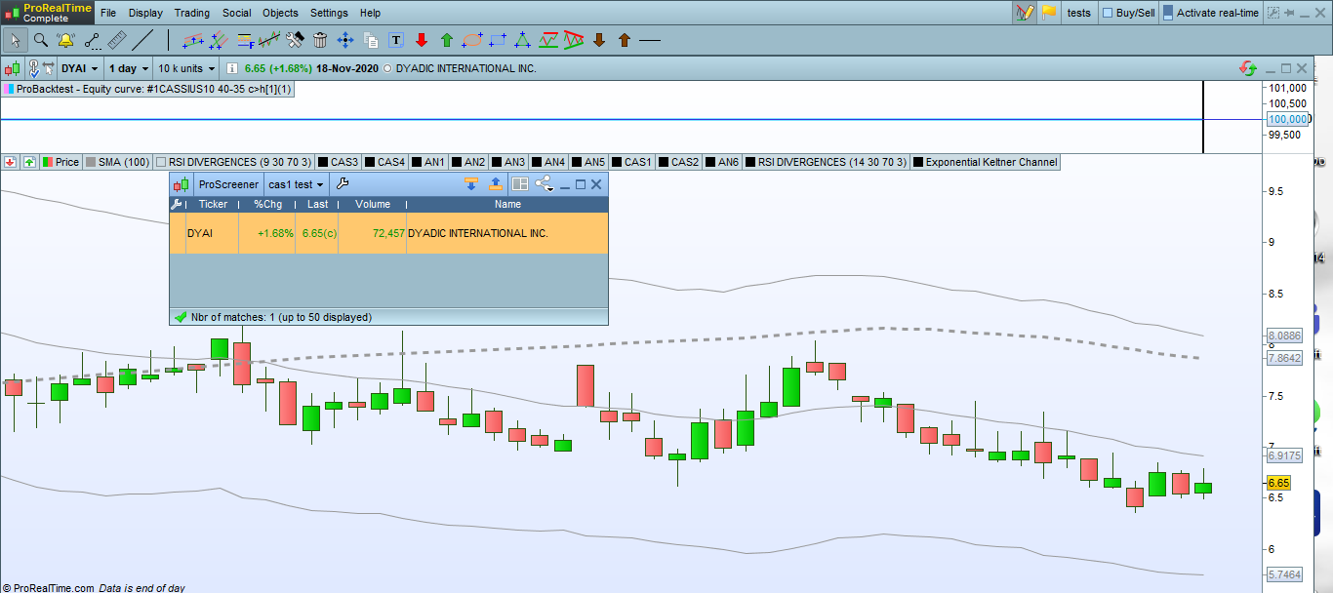Screen dimensions: 1333x593
Task: Click the share icon in ProScreener window
Action: point(544,184)
